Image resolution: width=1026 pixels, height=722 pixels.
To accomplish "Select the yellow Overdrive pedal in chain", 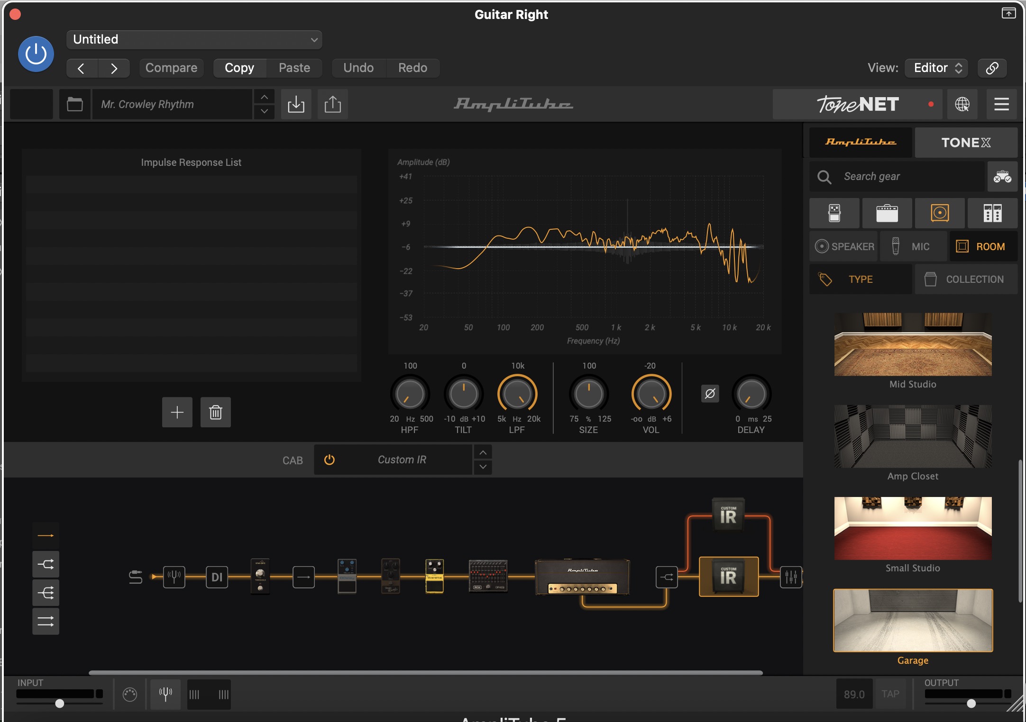I will point(434,576).
